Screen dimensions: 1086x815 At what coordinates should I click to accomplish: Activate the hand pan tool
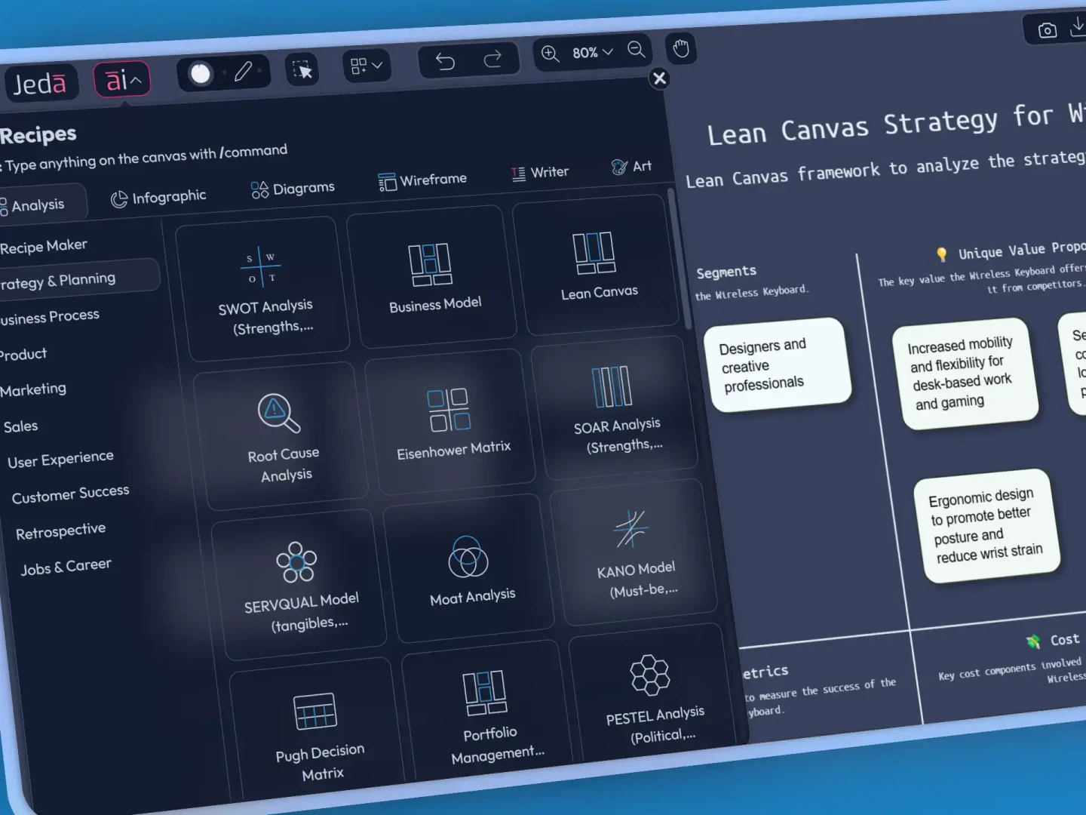pos(680,48)
